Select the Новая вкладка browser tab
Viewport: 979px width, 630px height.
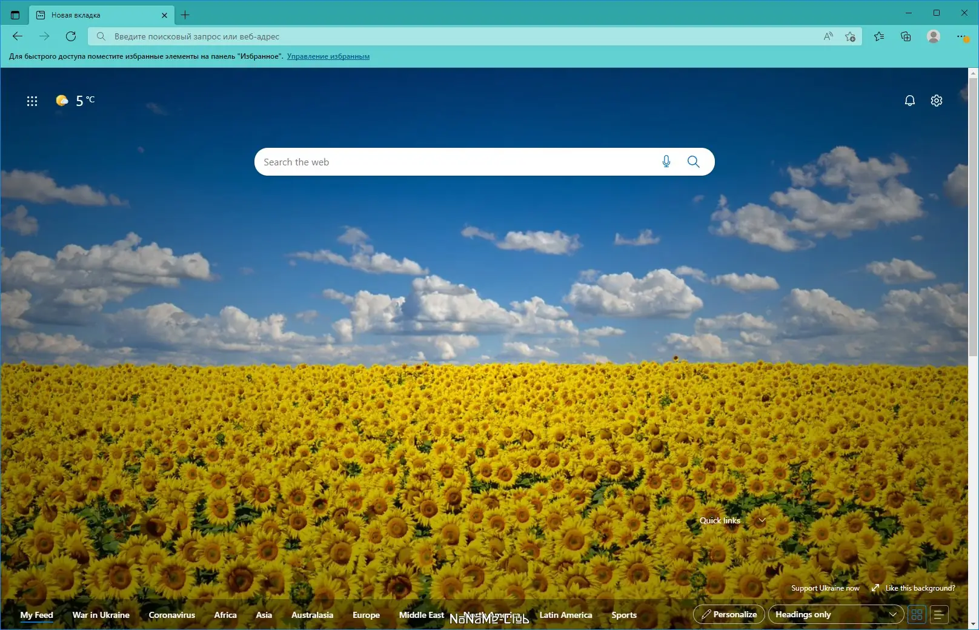click(x=102, y=15)
